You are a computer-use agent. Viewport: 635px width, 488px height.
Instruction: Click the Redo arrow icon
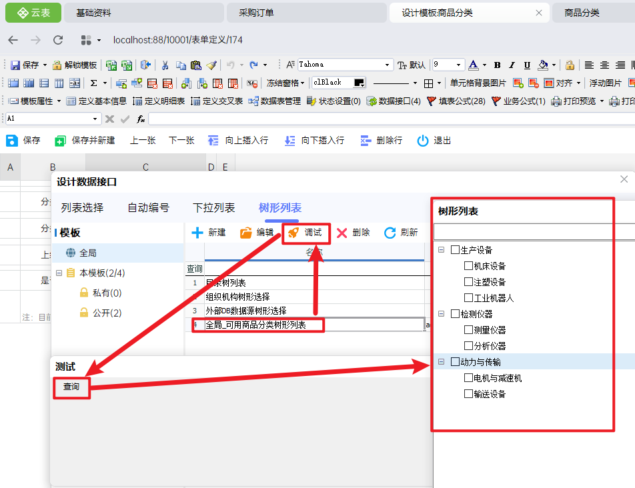coord(253,65)
